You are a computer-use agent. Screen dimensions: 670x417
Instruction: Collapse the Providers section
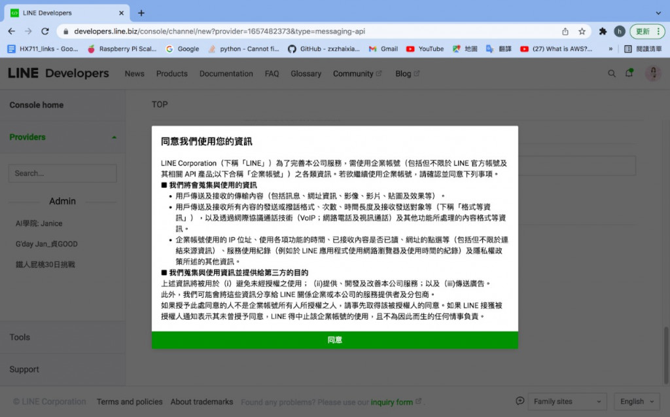click(x=63, y=137)
